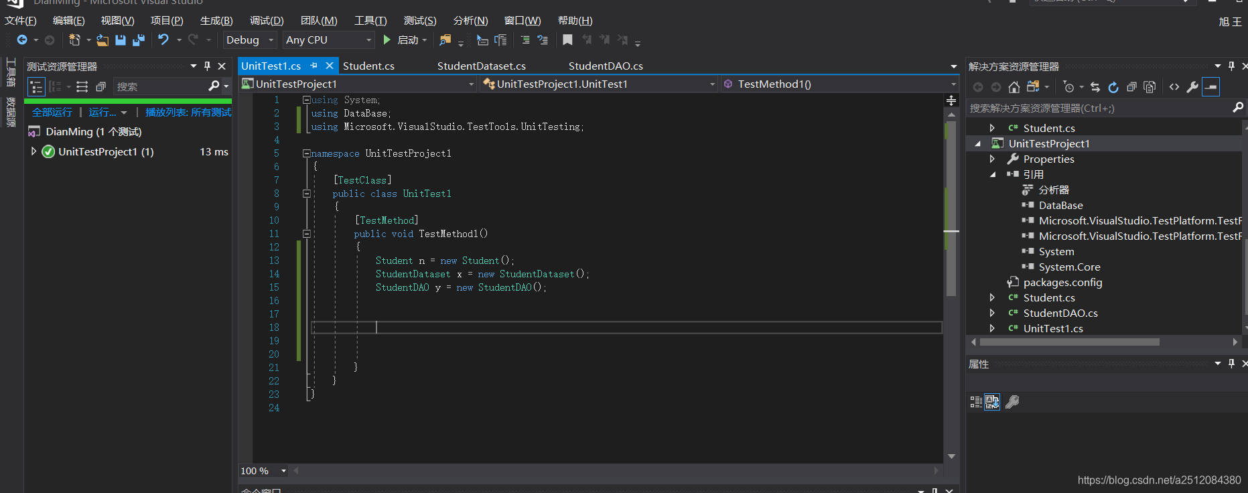Save the current file with the floppy icon
This screenshot has height=493, width=1248.
point(121,40)
